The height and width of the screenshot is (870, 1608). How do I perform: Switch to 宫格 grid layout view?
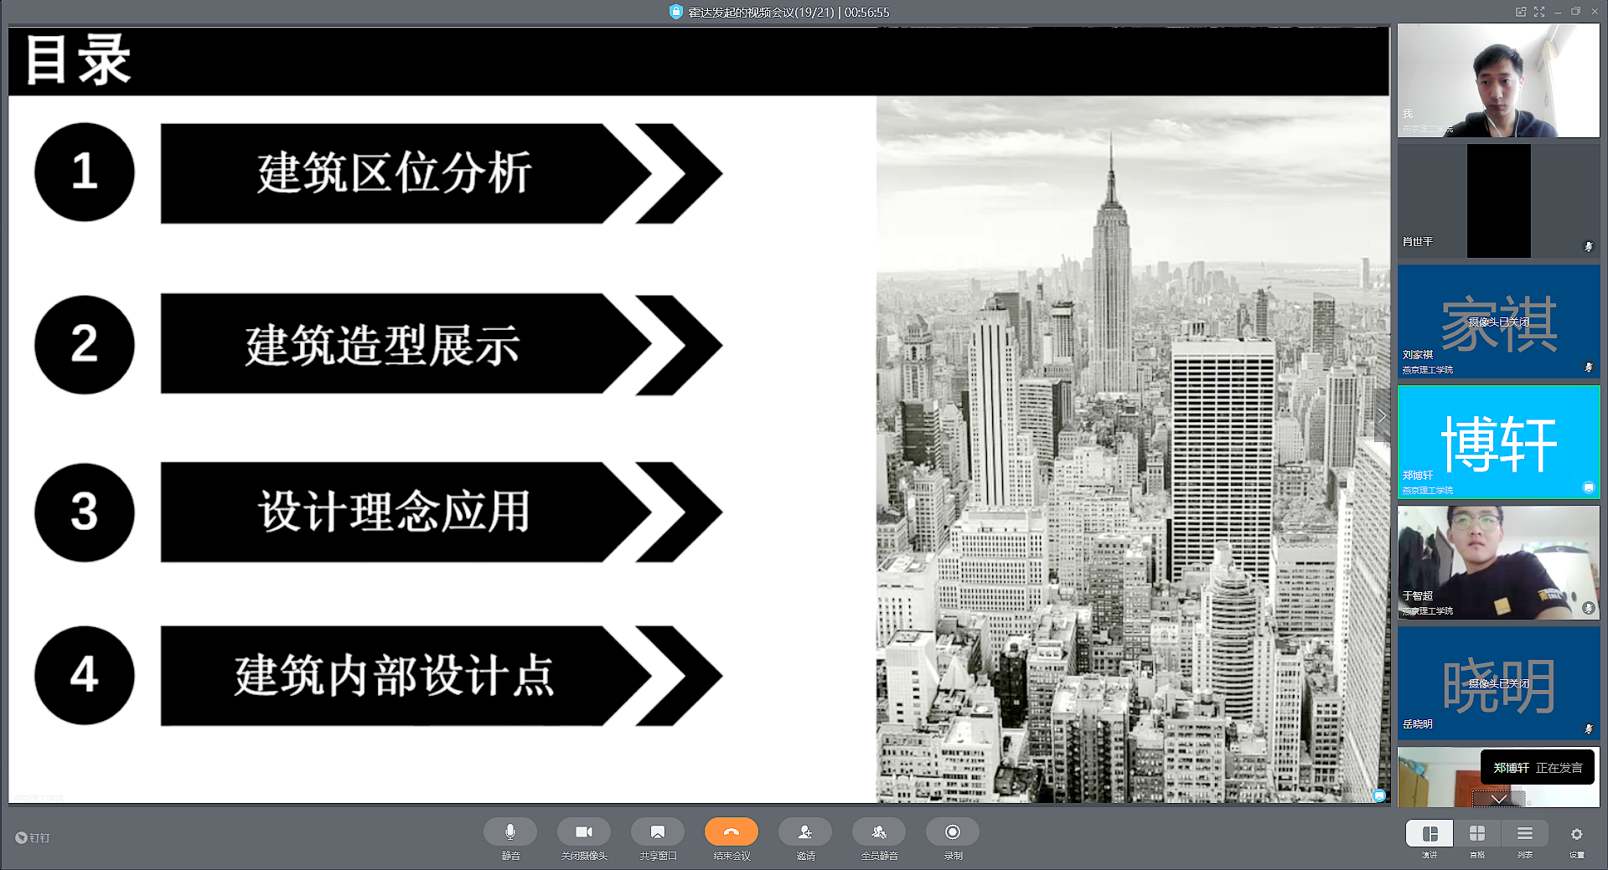pos(1476,834)
